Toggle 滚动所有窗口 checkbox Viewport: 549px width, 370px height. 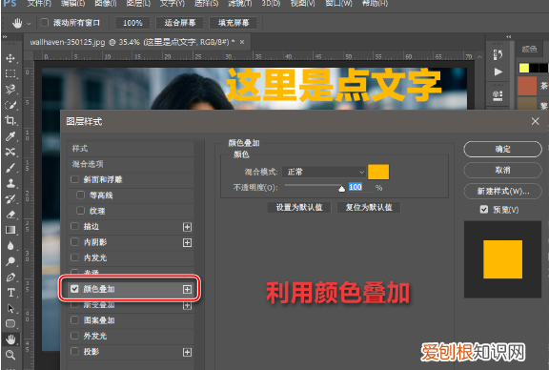coord(45,23)
